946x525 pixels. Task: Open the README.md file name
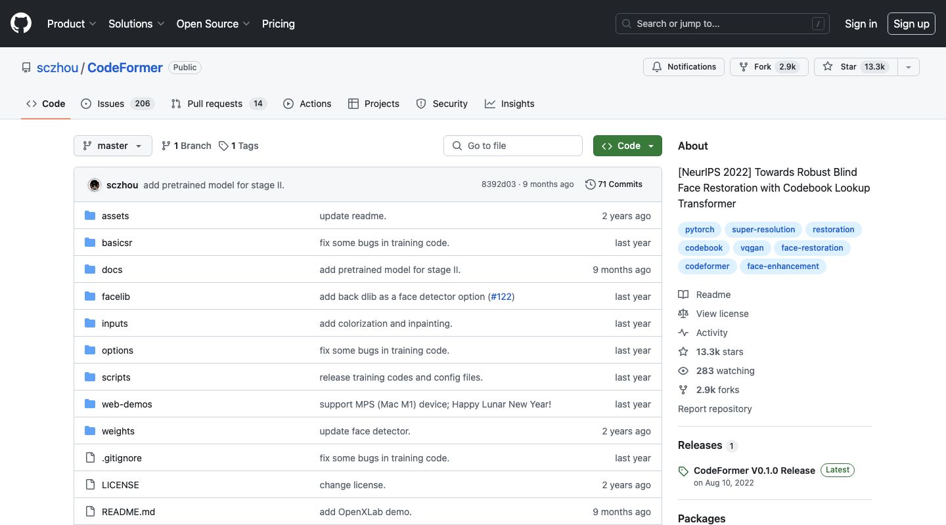point(128,512)
